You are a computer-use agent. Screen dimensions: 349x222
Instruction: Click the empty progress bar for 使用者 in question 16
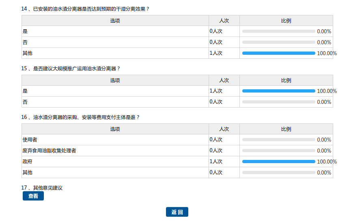coord(278,140)
